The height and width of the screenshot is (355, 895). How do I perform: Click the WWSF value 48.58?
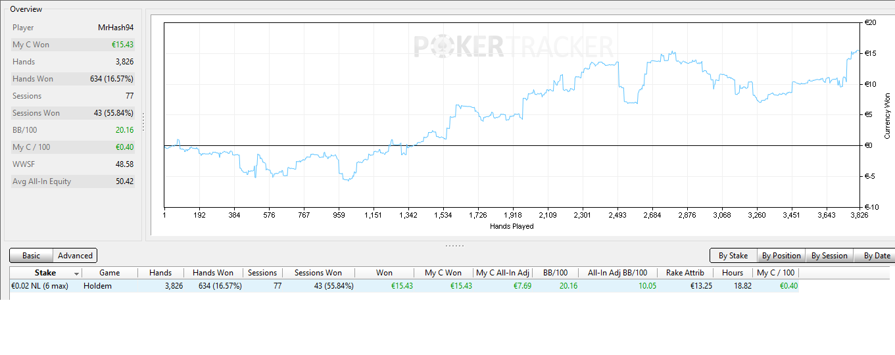(x=124, y=164)
